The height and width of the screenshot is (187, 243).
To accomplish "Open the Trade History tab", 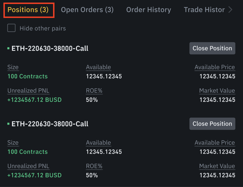I will (204, 10).
